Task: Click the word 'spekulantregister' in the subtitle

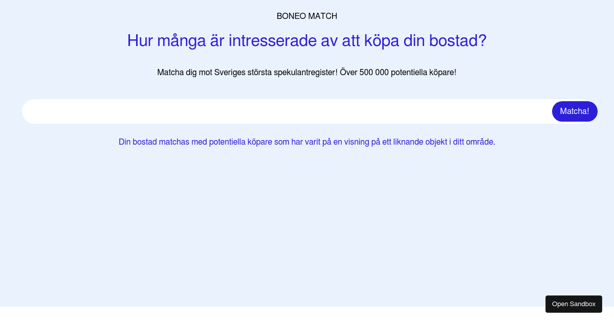Action: click(304, 73)
